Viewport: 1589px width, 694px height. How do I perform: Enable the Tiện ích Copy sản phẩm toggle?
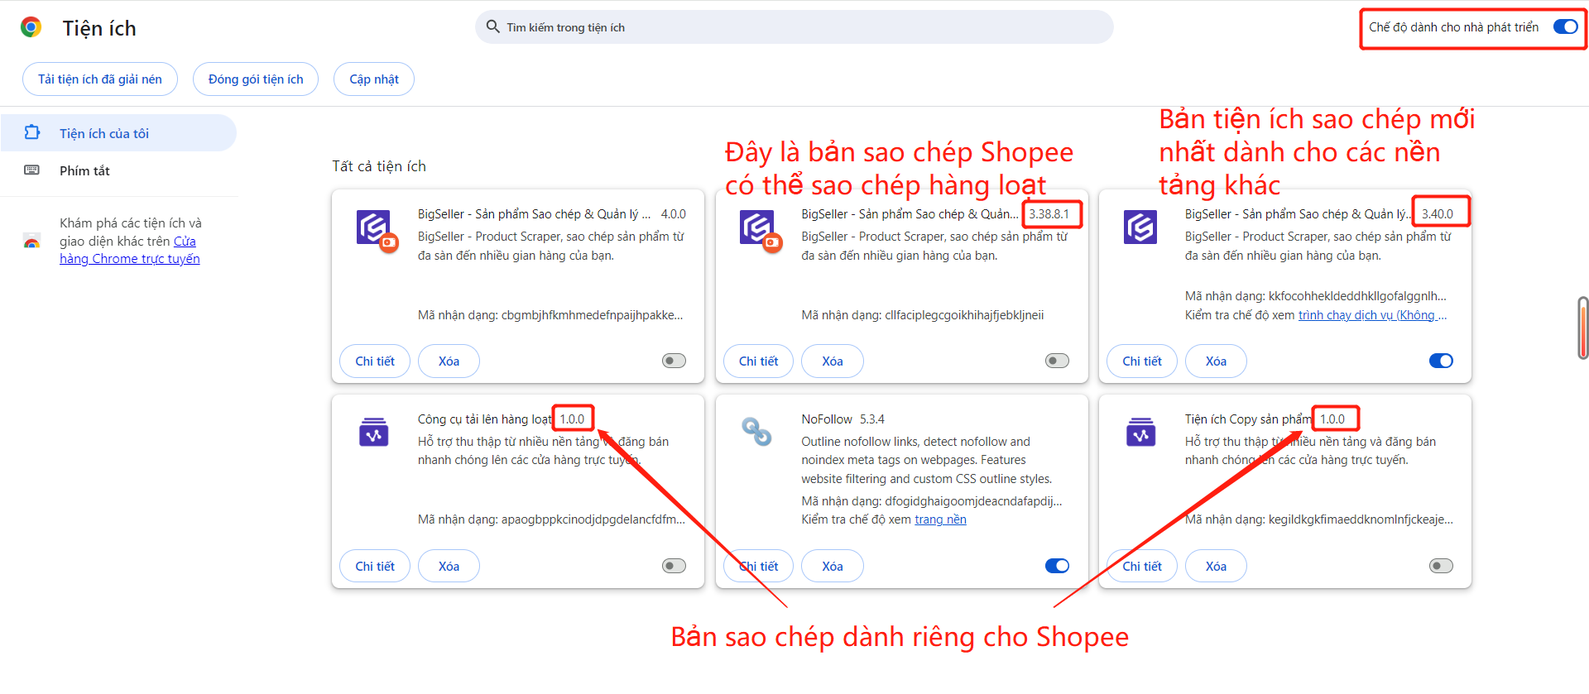tap(1440, 566)
